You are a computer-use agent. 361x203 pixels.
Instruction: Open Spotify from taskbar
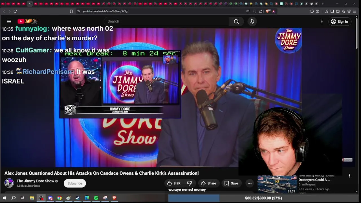96,198
